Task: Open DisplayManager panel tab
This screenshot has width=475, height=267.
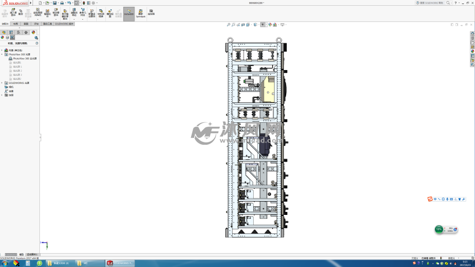Action: (x=34, y=32)
